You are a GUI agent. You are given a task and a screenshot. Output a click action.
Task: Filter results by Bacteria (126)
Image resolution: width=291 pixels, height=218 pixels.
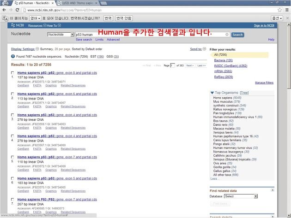click(x=223, y=60)
